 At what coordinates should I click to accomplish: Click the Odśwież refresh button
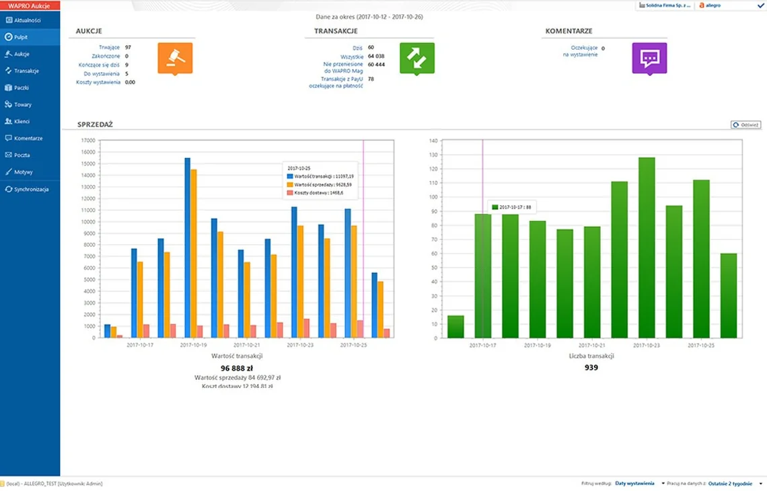point(745,124)
